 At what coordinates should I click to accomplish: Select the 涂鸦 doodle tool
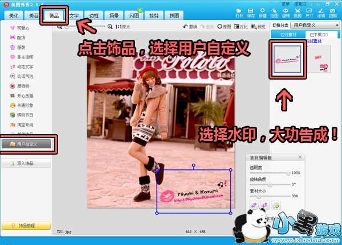(321, 13)
